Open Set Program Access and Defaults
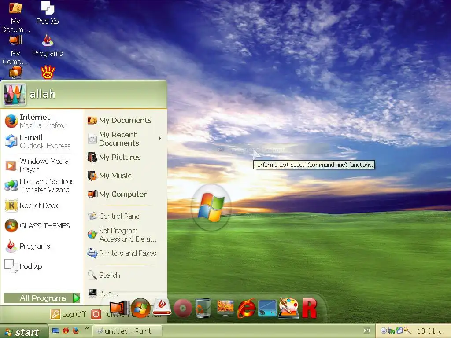 [x=126, y=235]
